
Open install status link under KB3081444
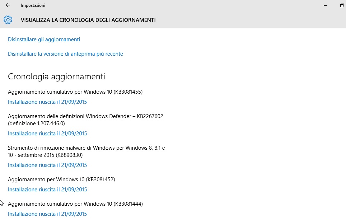click(x=47, y=214)
